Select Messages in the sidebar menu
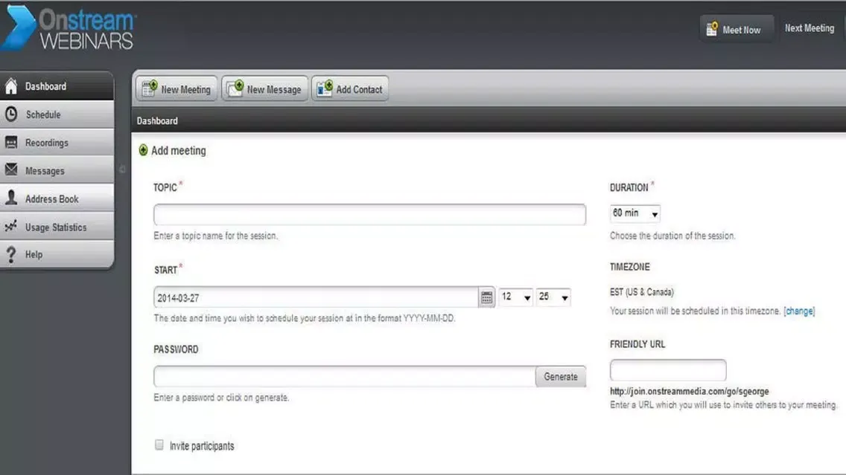 click(57, 170)
